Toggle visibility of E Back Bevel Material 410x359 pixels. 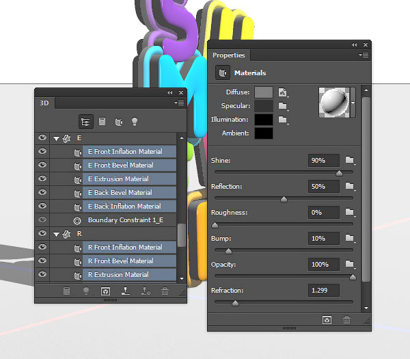(x=42, y=192)
